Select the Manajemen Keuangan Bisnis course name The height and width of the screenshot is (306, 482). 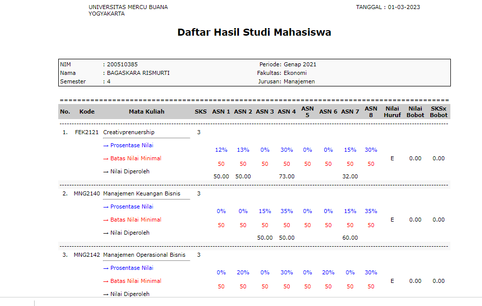pos(141,193)
